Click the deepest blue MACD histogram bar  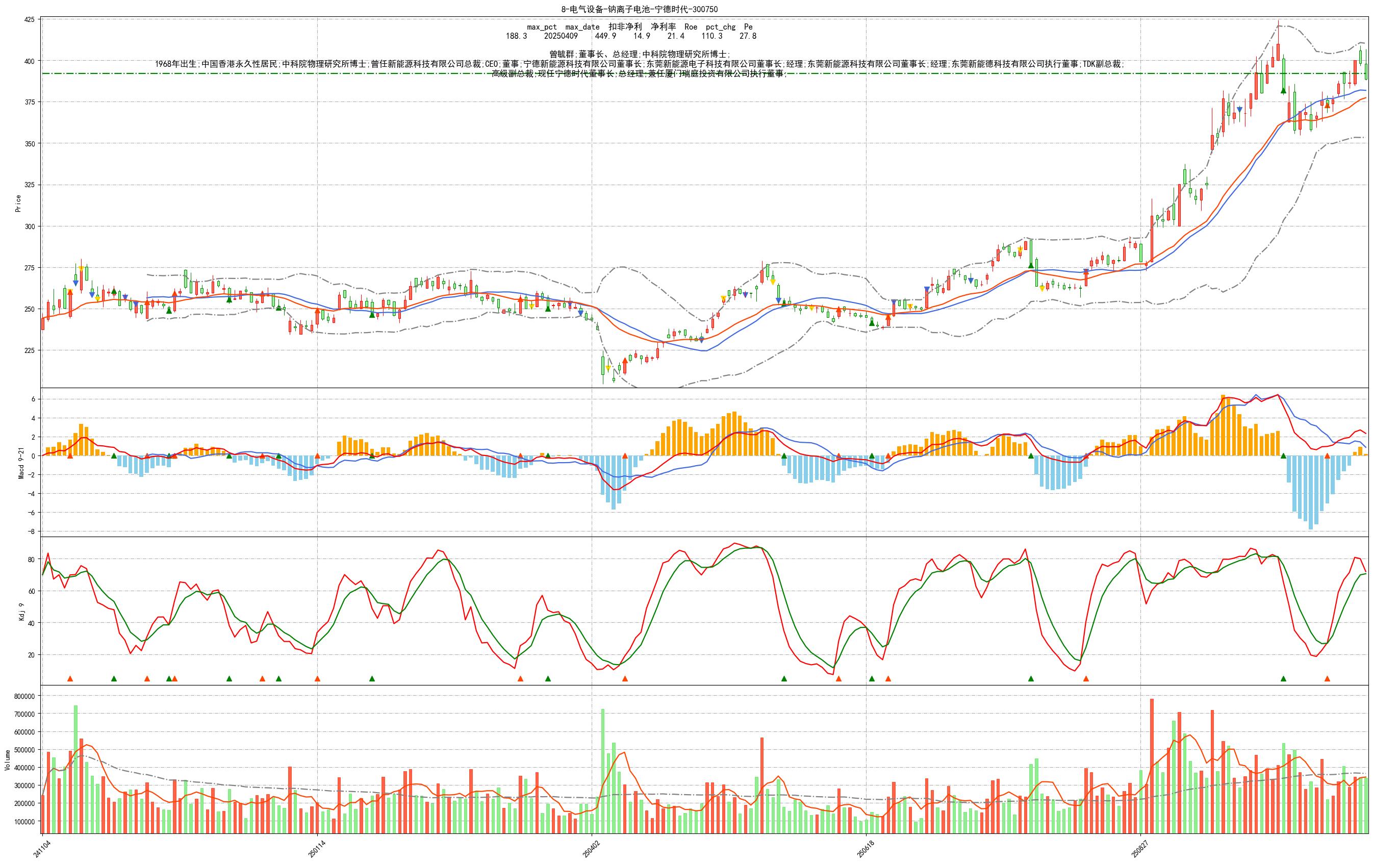coord(1311,492)
